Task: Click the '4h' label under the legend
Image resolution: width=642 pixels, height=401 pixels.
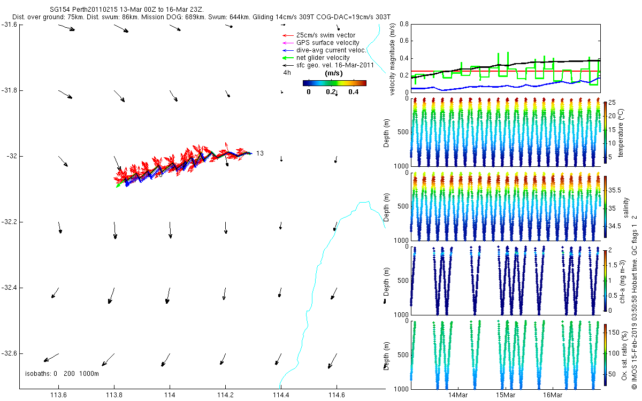Action: pyautogui.click(x=287, y=73)
